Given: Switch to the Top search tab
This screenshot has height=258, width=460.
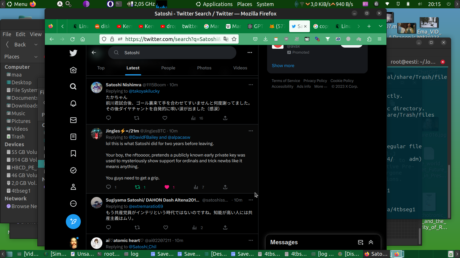Looking at the screenshot, I should pos(101,68).
